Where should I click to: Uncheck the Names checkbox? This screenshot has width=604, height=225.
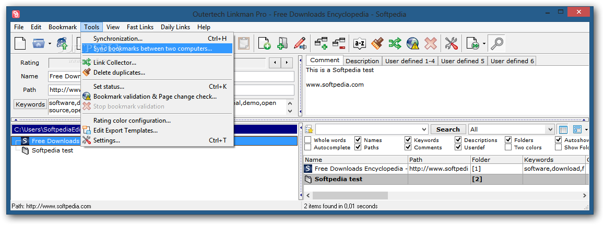click(x=358, y=140)
